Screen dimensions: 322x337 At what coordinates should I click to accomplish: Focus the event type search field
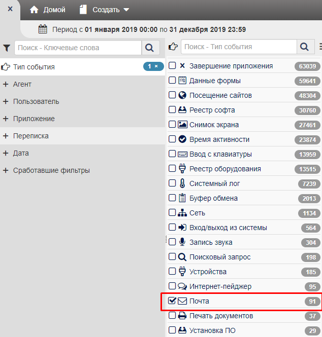[239, 47]
